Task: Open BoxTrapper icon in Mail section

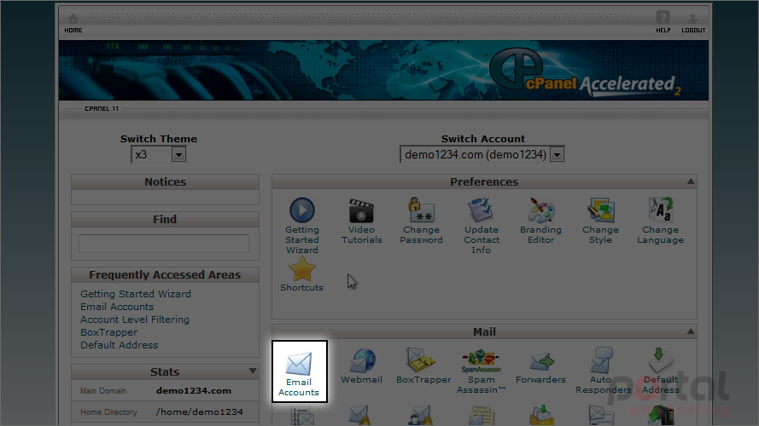Action: [x=423, y=366]
